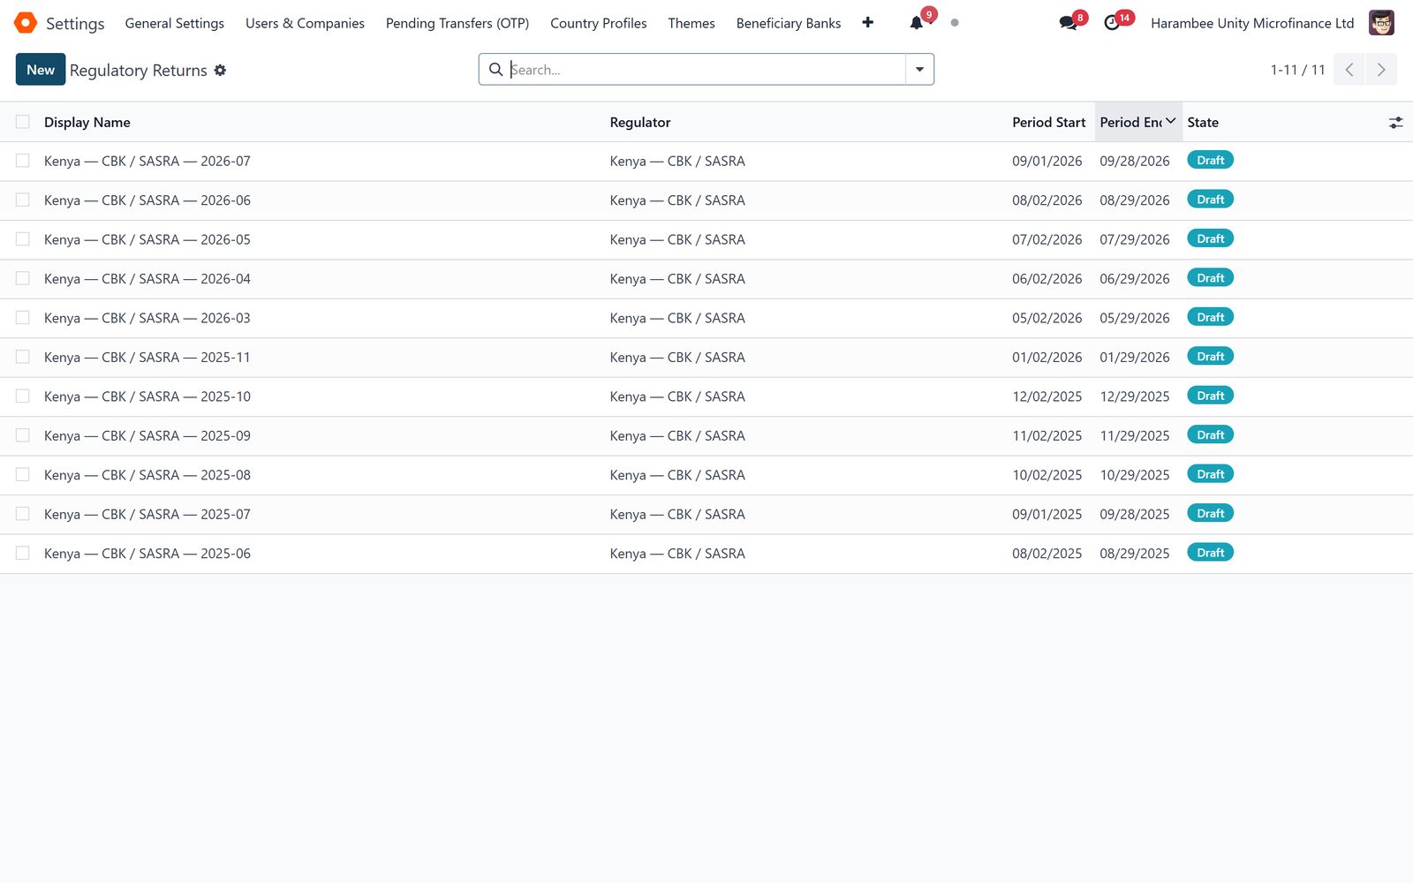This screenshot has width=1413, height=883.
Task: Go to previous page arrow
Action: (x=1349, y=70)
